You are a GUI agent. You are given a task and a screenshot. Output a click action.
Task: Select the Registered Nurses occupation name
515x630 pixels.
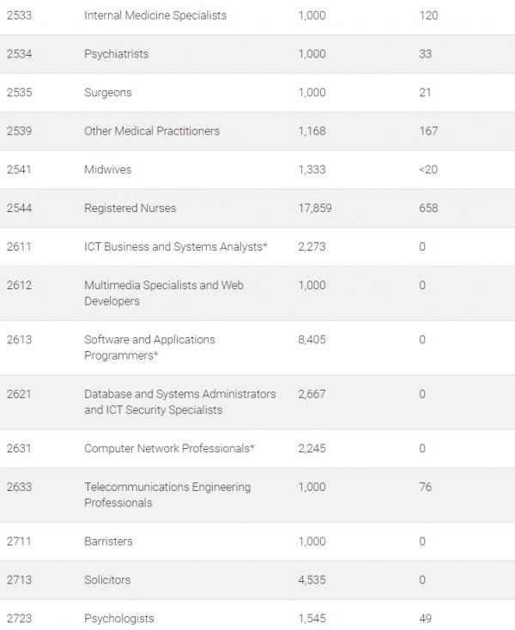tap(130, 209)
